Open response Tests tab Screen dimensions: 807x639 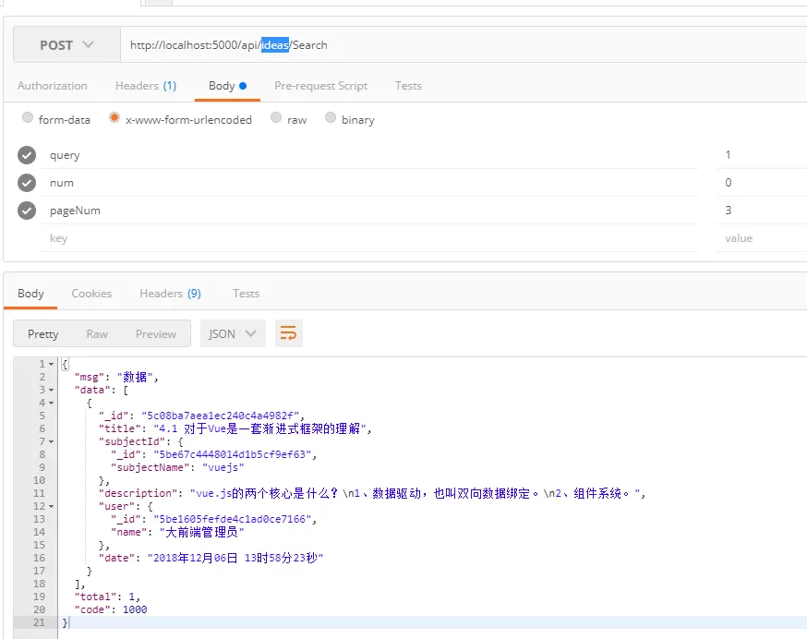[246, 294]
